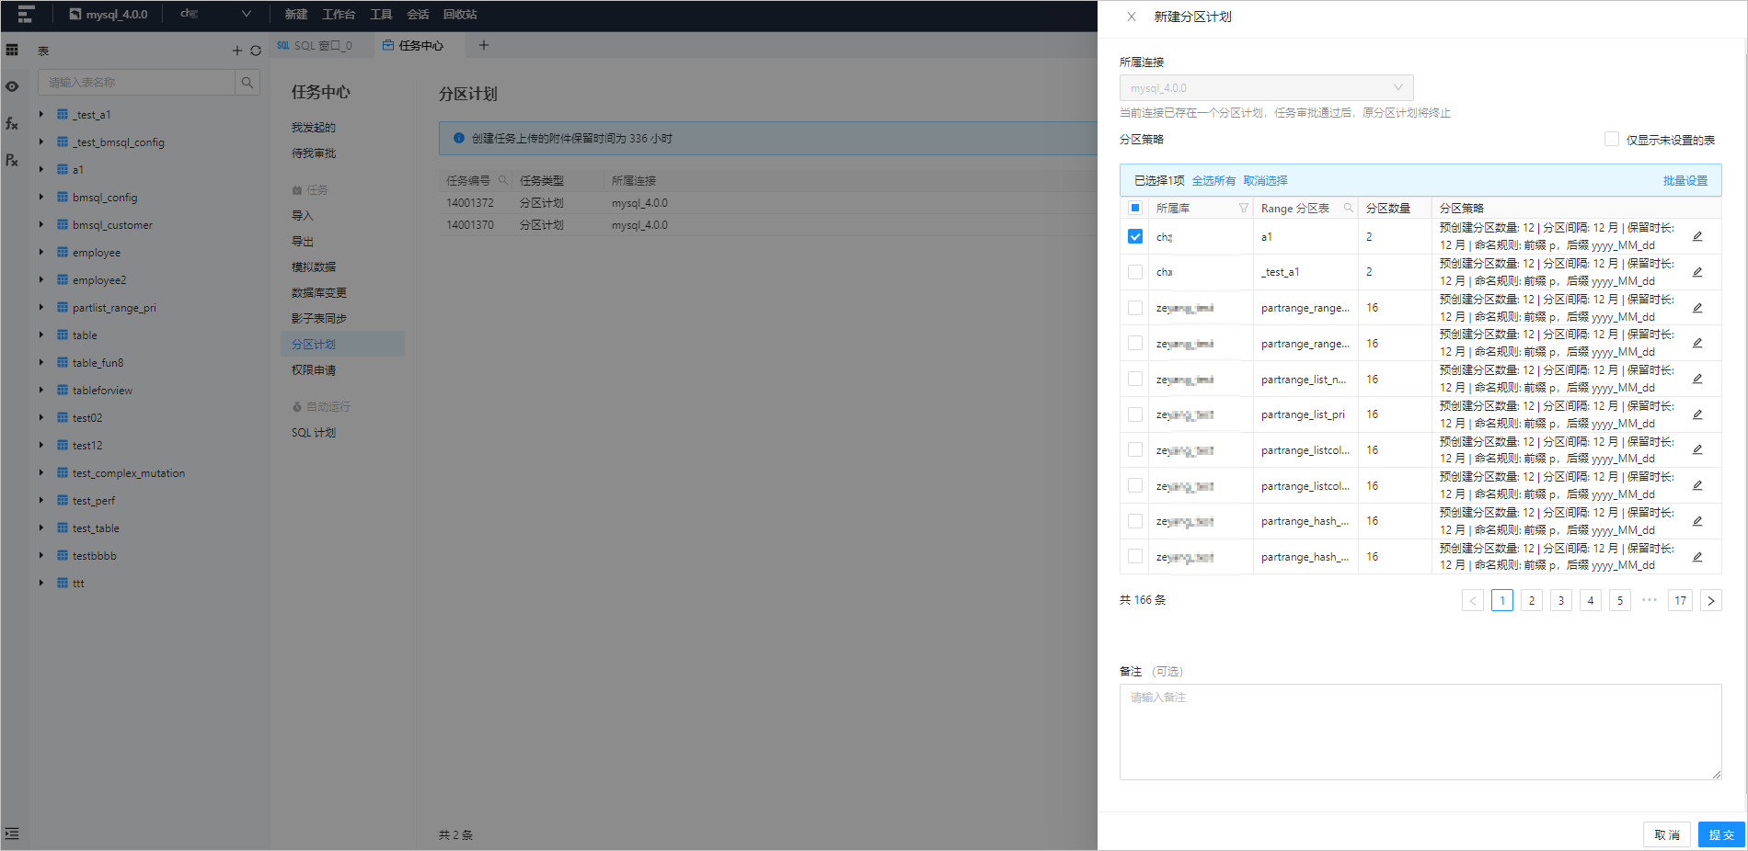This screenshot has height=851, width=1748.
Task: Click search icon in 任务编号 column header
Action: coord(502,180)
